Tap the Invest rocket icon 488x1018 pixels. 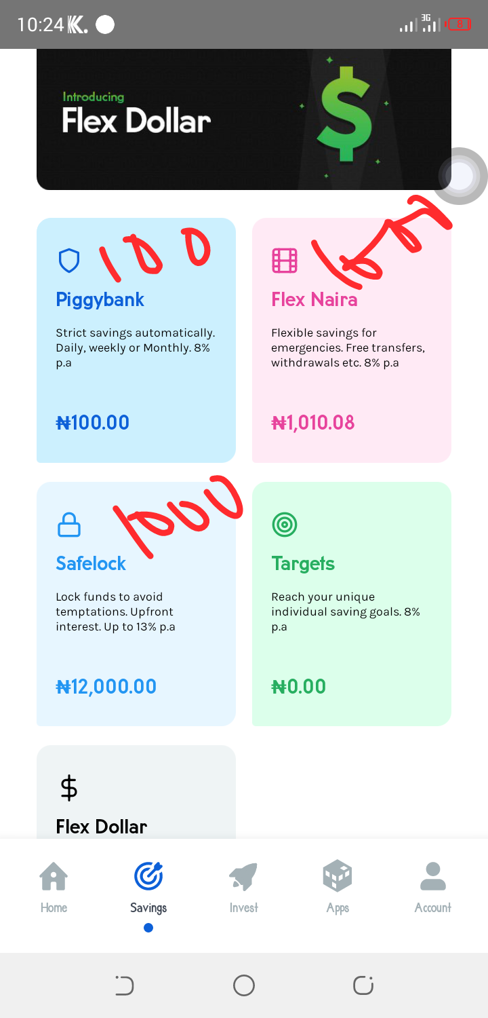(x=243, y=876)
